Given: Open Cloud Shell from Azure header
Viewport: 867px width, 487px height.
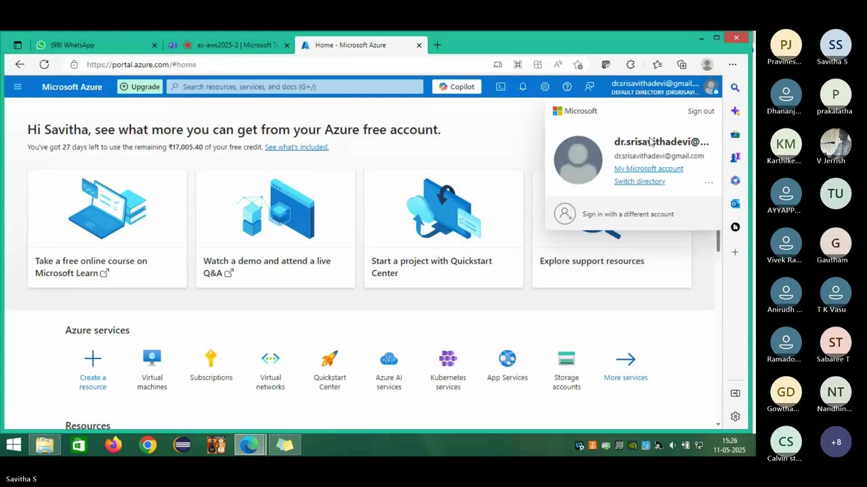Looking at the screenshot, I should (x=501, y=87).
